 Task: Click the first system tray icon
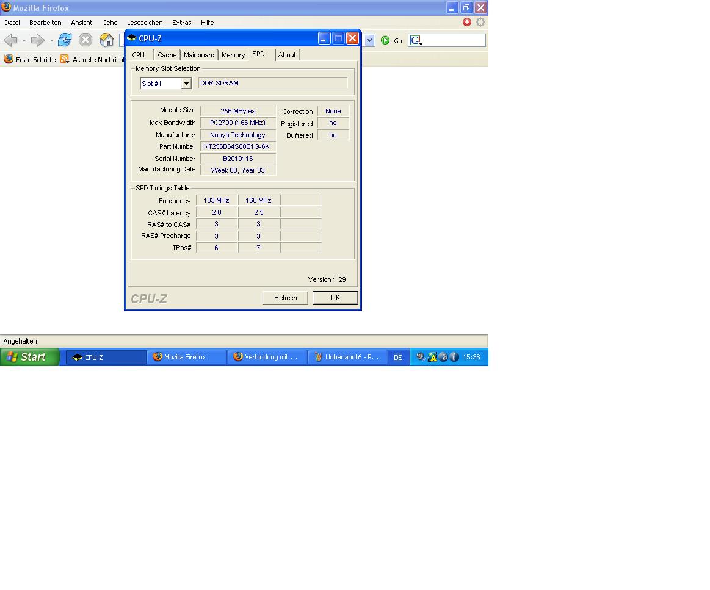(421, 357)
